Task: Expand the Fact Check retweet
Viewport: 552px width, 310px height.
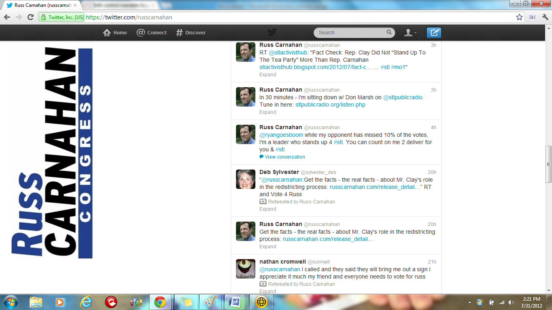Action: coord(268,75)
